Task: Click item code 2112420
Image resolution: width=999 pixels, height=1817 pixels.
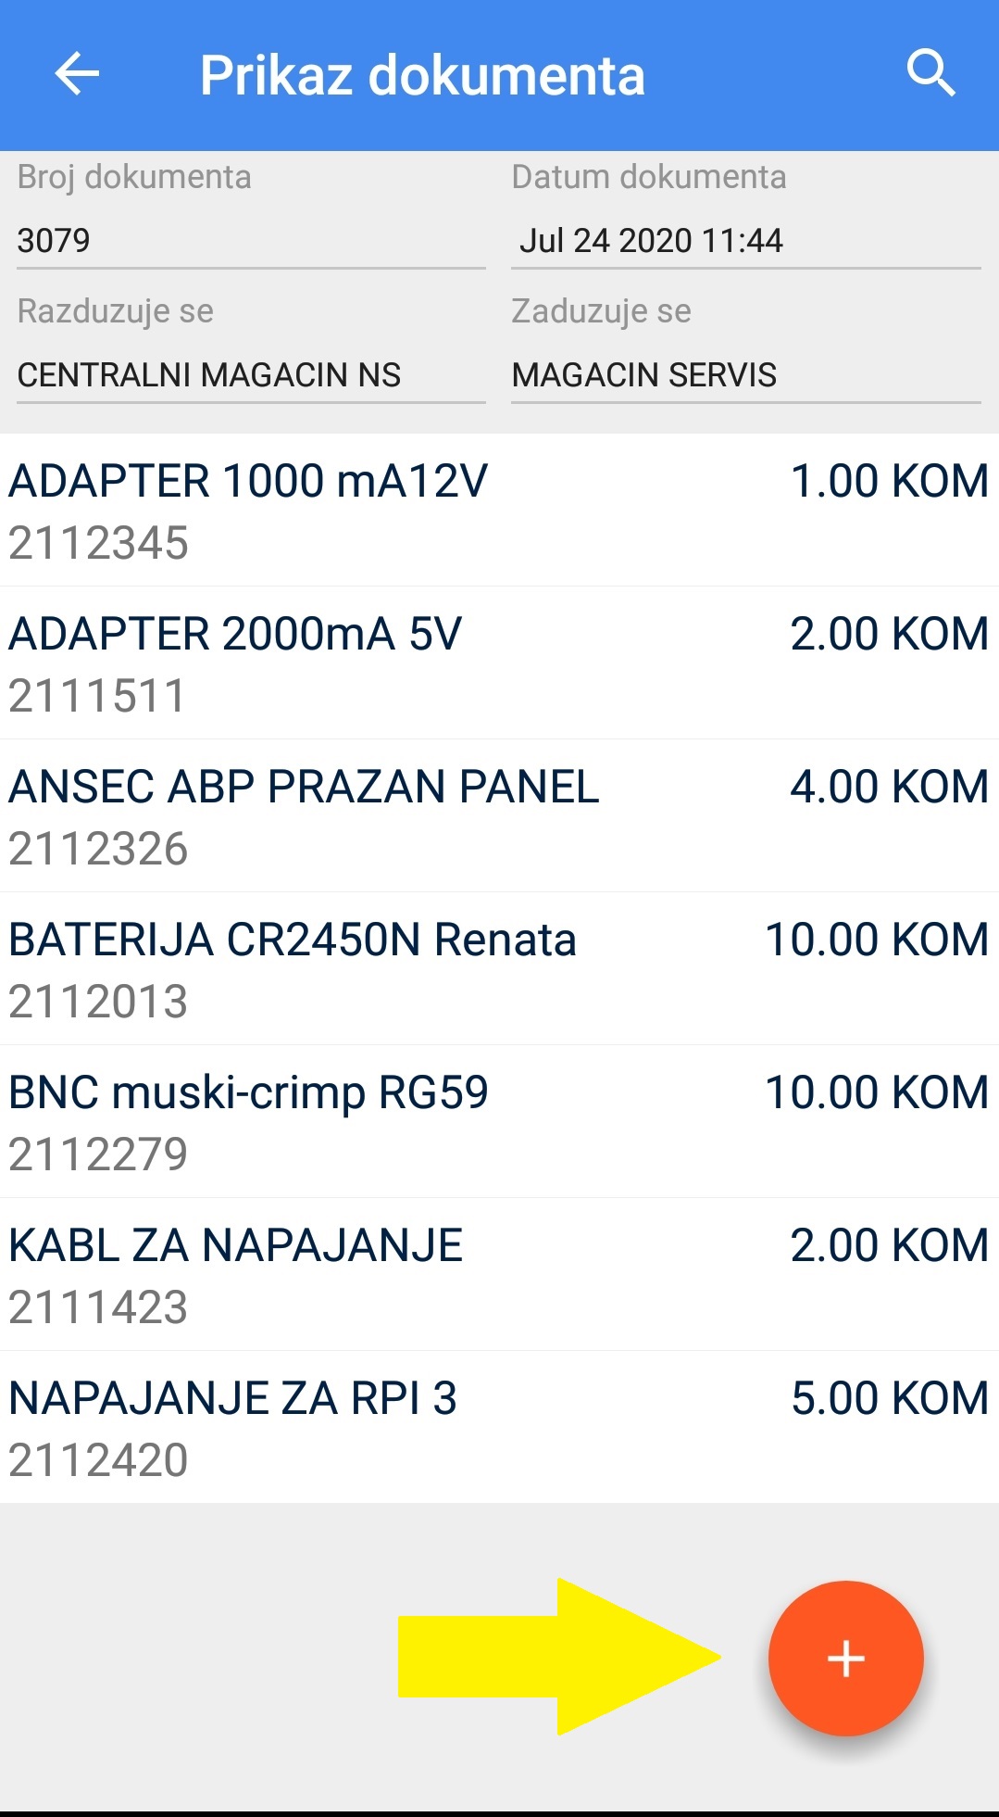Action: [98, 1461]
